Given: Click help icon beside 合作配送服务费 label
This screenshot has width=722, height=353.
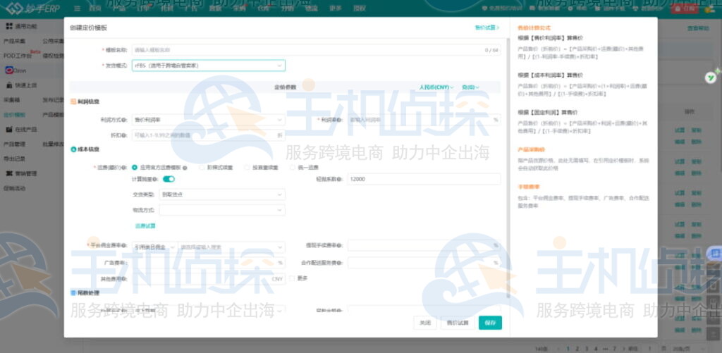Looking at the screenshot, I should [x=340, y=264].
